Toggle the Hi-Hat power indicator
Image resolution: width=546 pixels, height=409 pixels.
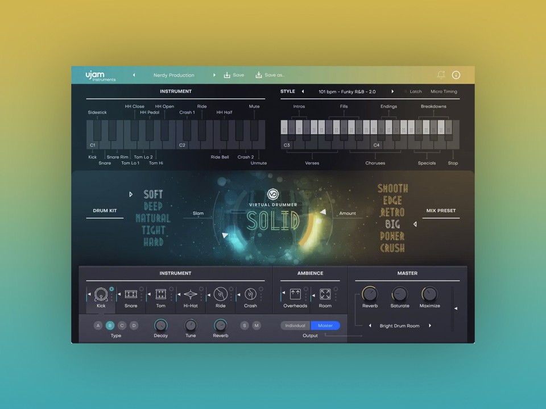click(201, 289)
